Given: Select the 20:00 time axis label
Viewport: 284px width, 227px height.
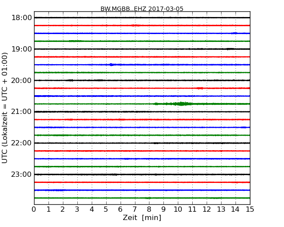Looking at the screenshot, I should coord(21,80).
